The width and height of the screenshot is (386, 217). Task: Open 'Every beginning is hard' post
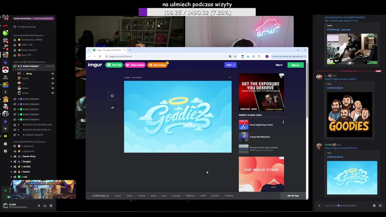[261, 125]
